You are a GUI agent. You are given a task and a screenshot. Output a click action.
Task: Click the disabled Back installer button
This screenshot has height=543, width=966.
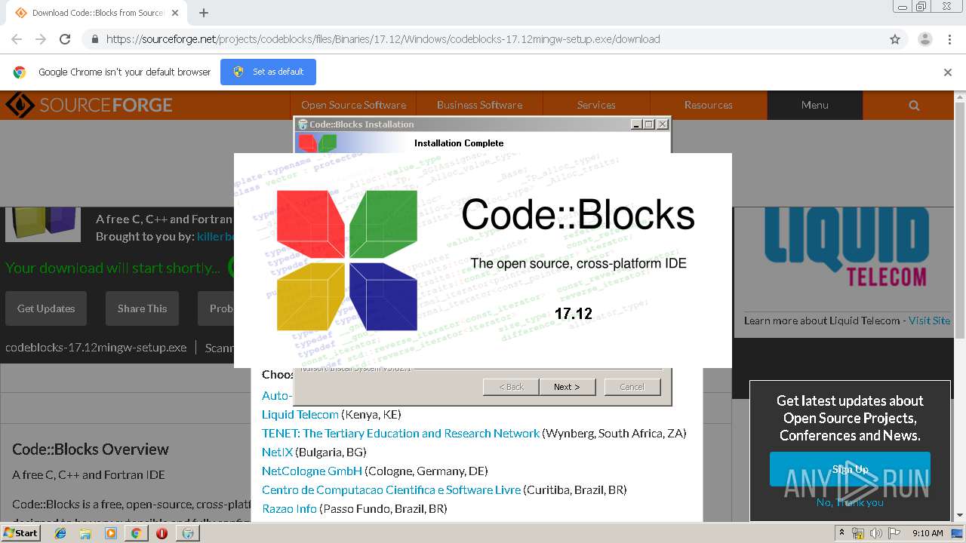(511, 387)
